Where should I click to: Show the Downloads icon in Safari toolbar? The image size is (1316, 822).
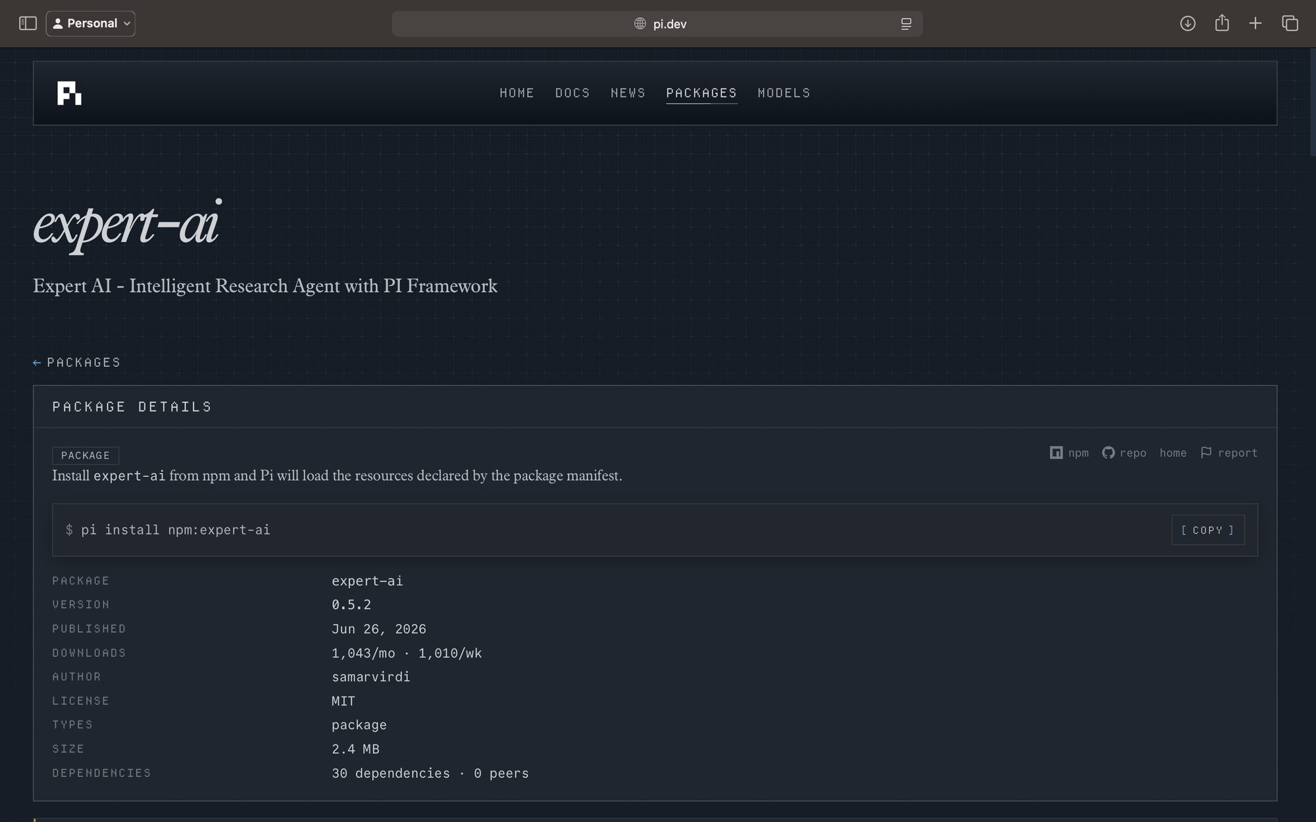(x=1188, y=24)
